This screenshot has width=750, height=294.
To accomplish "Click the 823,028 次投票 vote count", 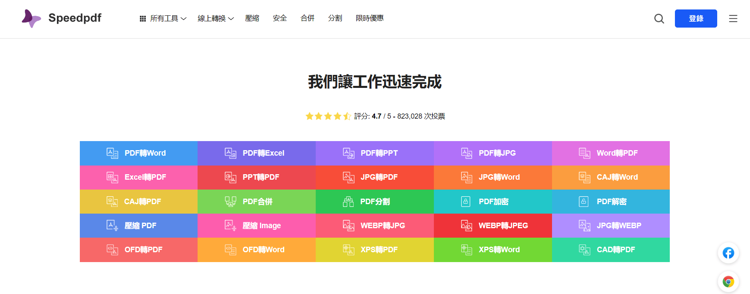I will click(421, 116).
